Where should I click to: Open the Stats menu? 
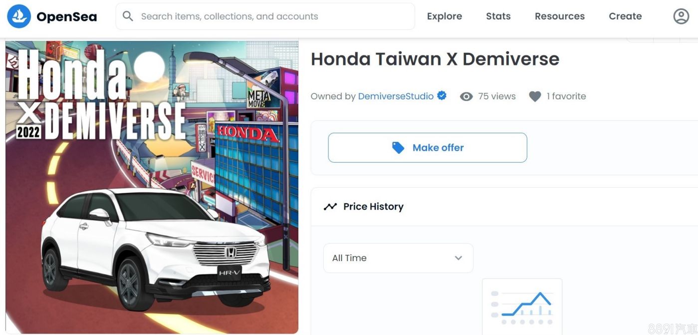[498, 16]
